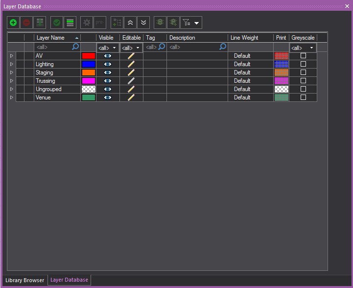Select the Layer Database tab

tap(69, 280)
